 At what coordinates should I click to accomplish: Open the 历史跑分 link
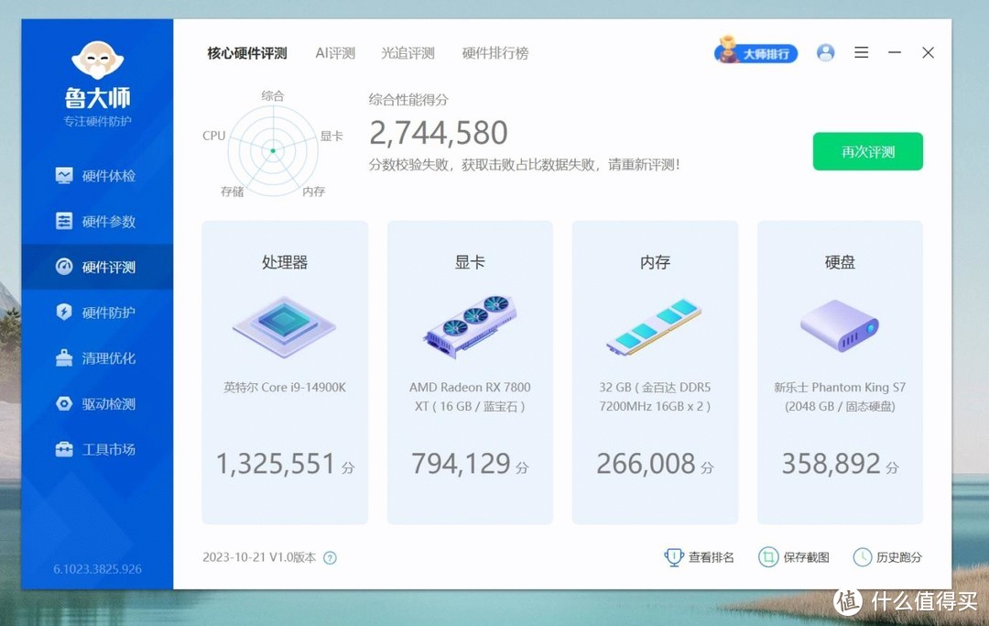click(x=899, y=557)
